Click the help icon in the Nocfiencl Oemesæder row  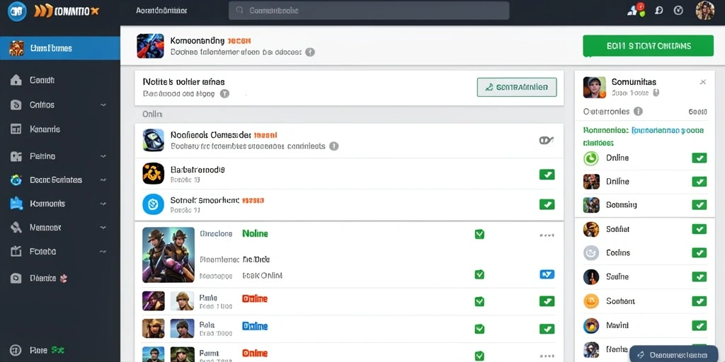click(333, 146)
